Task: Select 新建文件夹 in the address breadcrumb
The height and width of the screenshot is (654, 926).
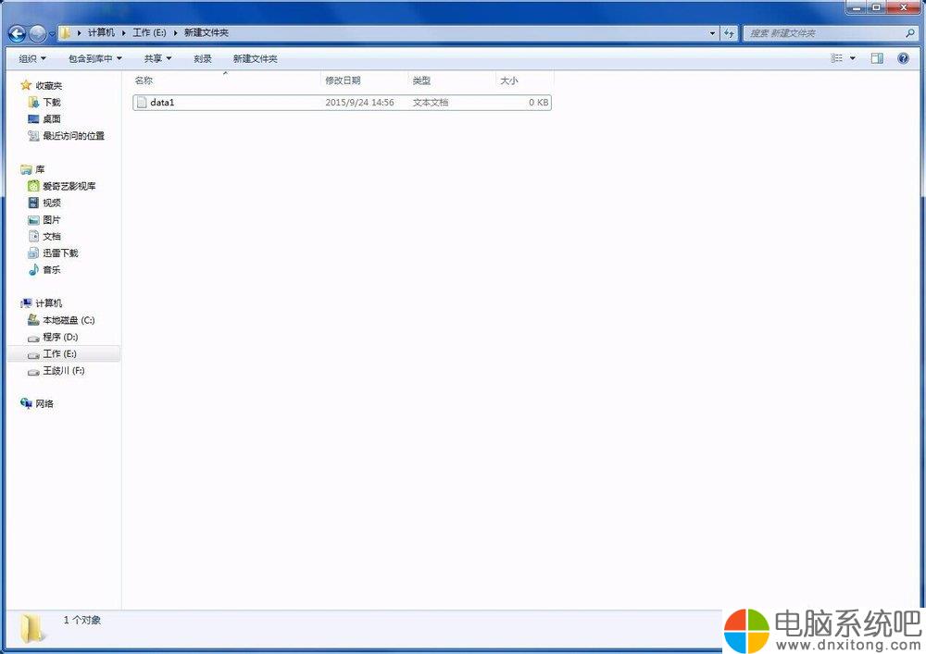Action: tap(206, 32)
